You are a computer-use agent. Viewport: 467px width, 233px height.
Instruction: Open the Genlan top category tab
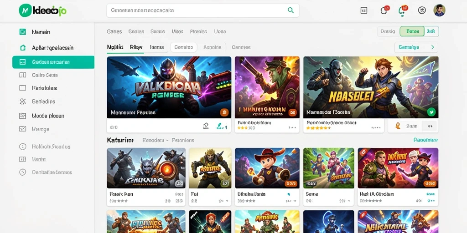coord(136,31)
